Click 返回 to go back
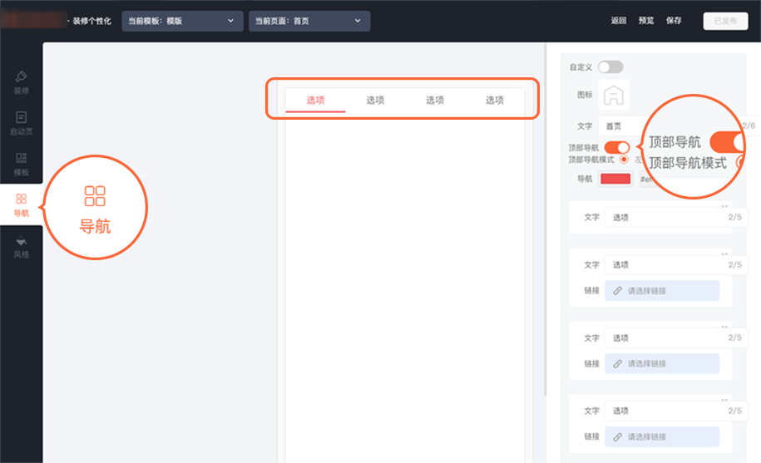 click(x=618, y=21)
